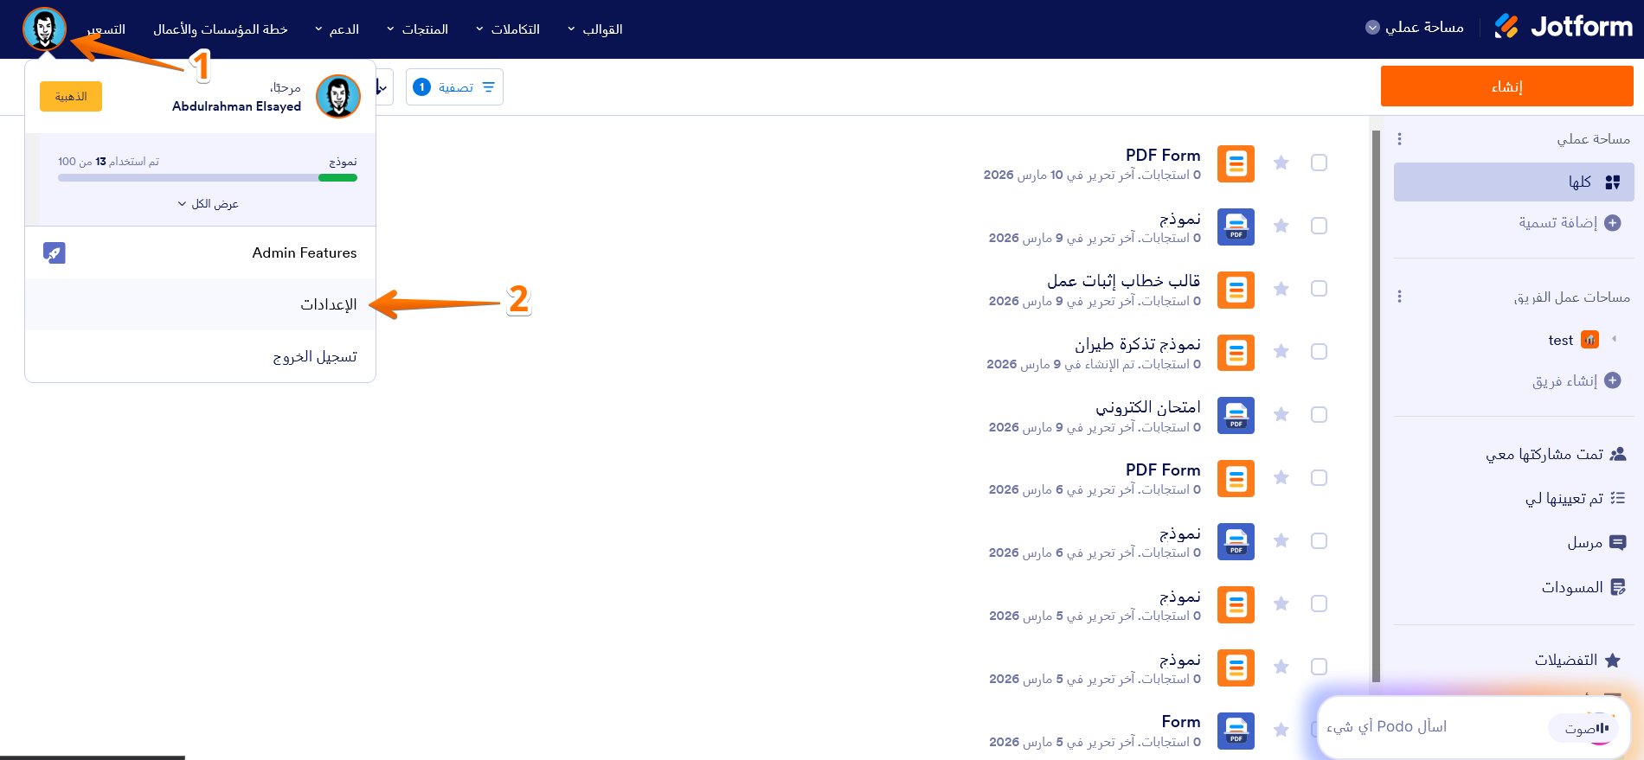Star the PDF Form dated 6 مارس

coord(1281,477)
